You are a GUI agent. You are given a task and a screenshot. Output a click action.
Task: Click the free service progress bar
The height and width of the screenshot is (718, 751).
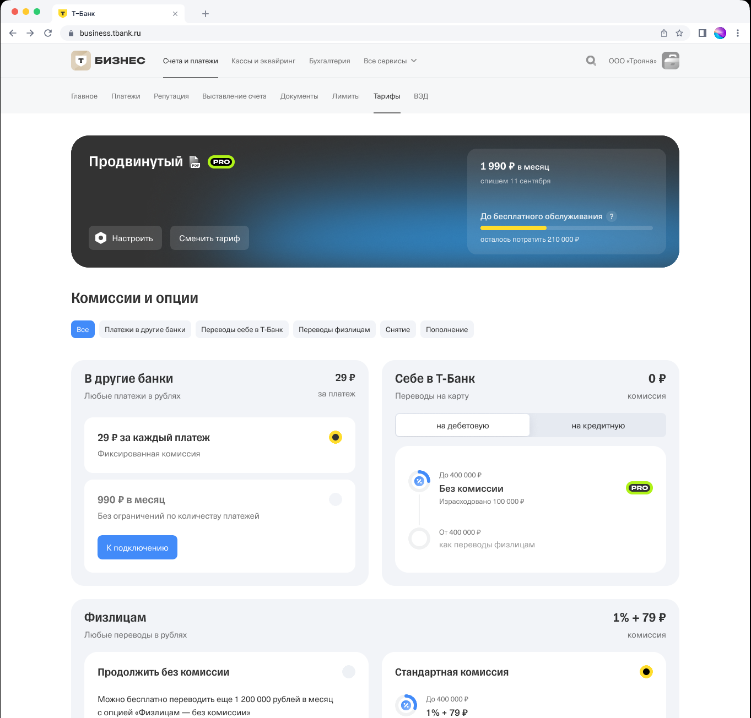coord(566,228)
